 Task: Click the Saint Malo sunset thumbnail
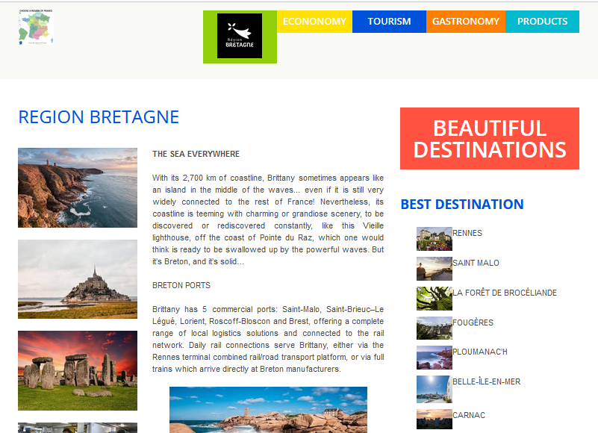[x=435, y=269]
